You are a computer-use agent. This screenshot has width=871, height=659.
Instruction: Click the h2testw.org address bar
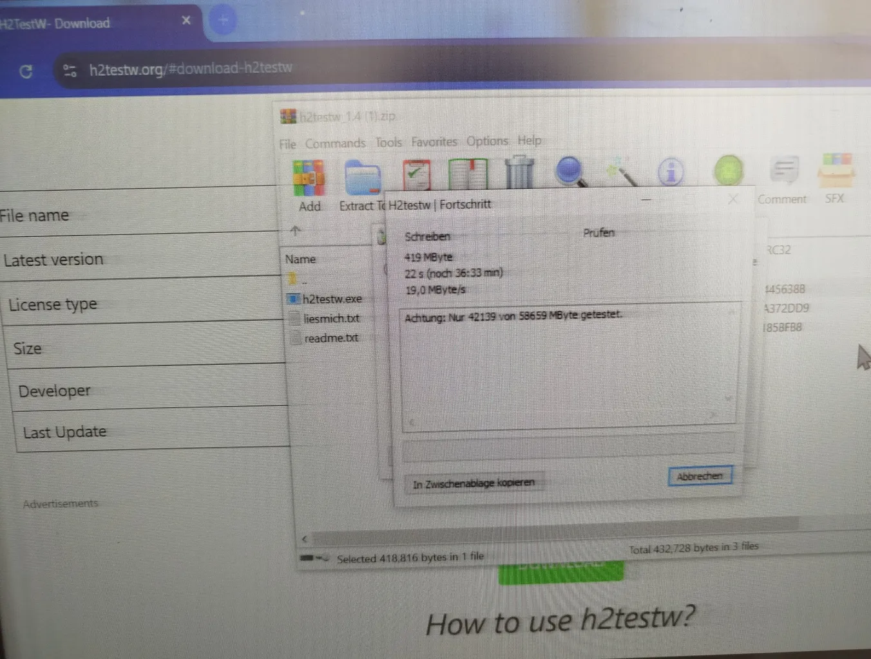point(191,68)
